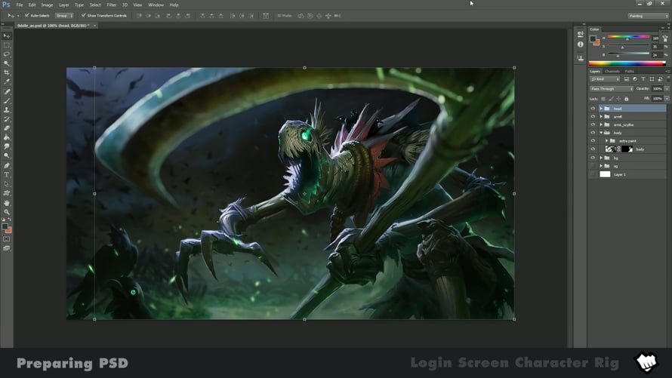Screen dimensions: 672x378
Task: Toggle Show Transform Controls checkbox
Action: tap(84, 15)
